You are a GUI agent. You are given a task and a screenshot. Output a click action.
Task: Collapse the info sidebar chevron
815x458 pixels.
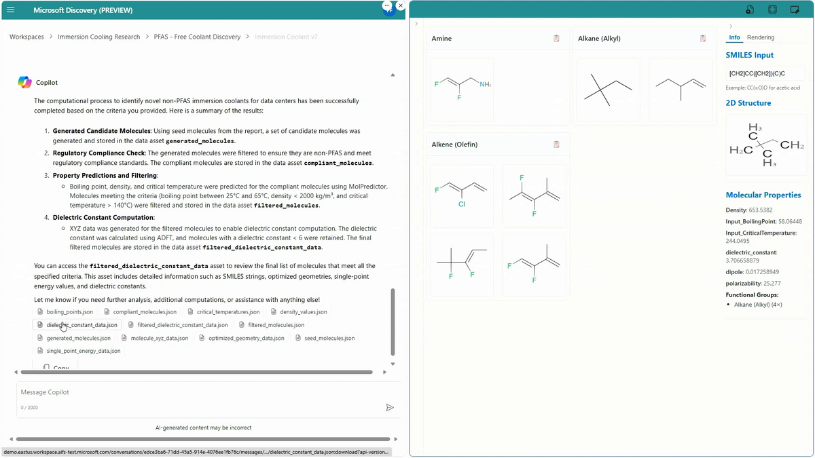tap(731, 26)
